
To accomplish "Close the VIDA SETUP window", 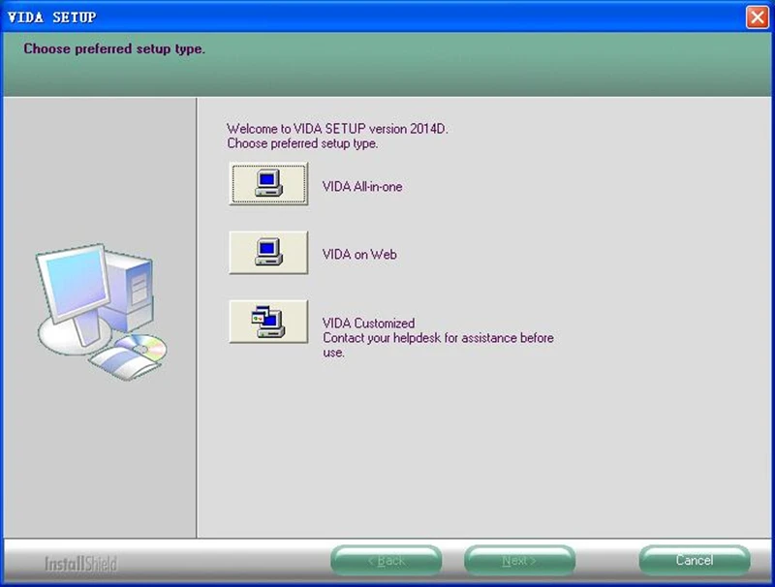I will (758, 17).
